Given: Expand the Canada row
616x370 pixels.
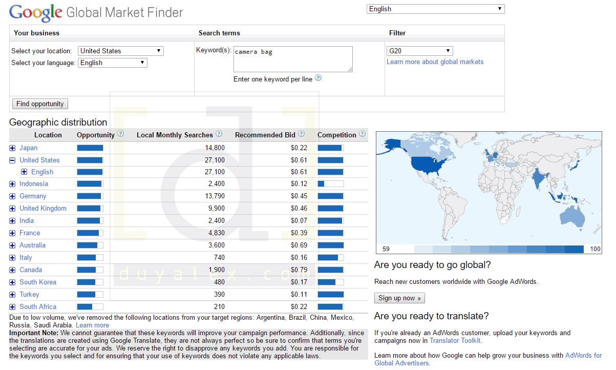Looking at the screenshot, I should (12, 270).
